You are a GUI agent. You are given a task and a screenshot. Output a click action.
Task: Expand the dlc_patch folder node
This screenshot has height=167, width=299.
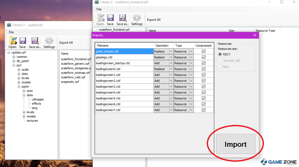(x=14, y=61)
